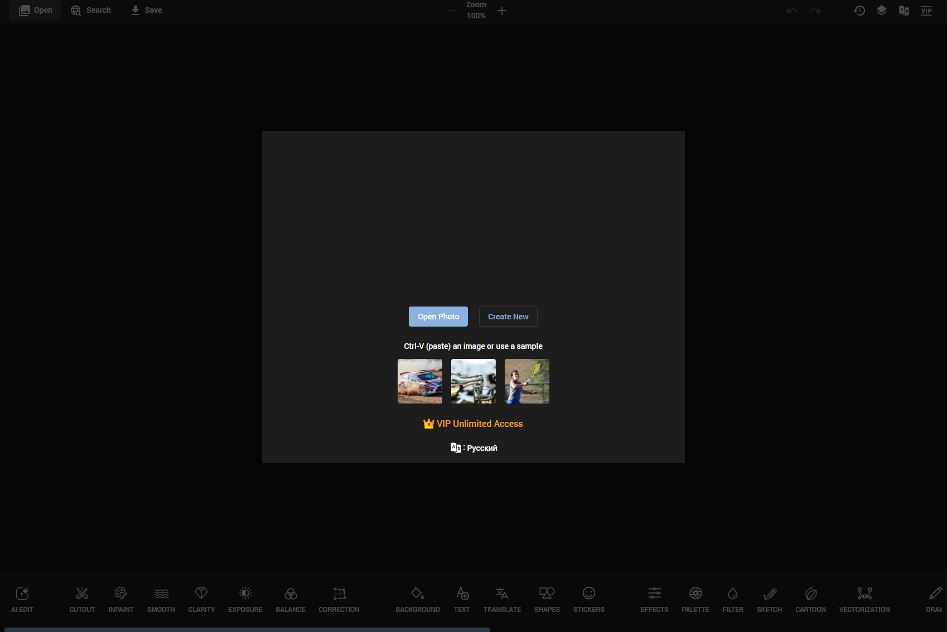This screenshot has height=632, width=947.
Task: Open language icon in top bar
Action: (904, 11)
